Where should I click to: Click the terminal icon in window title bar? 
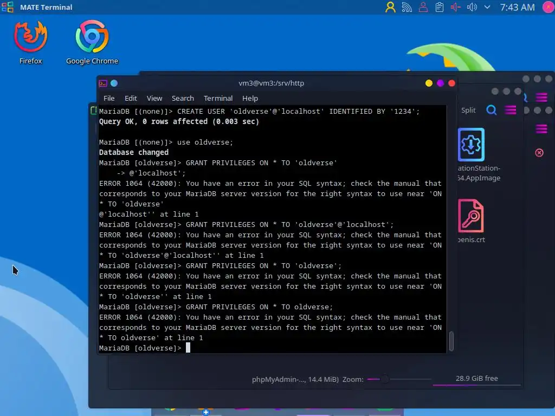coord(103,83)
